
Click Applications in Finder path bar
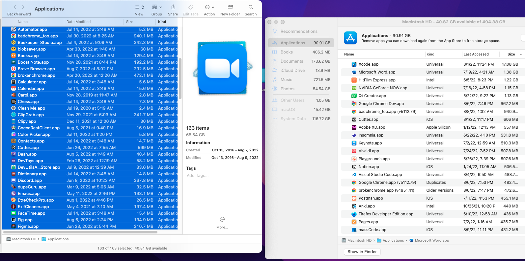55,239
